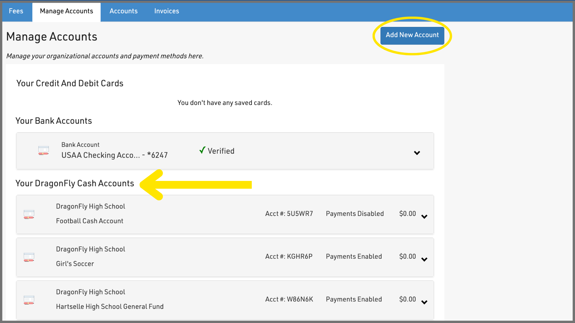Viewport: 575px width, 323px height.
Task: Click the Girl's Soccer account name
Action: [75, 263]
